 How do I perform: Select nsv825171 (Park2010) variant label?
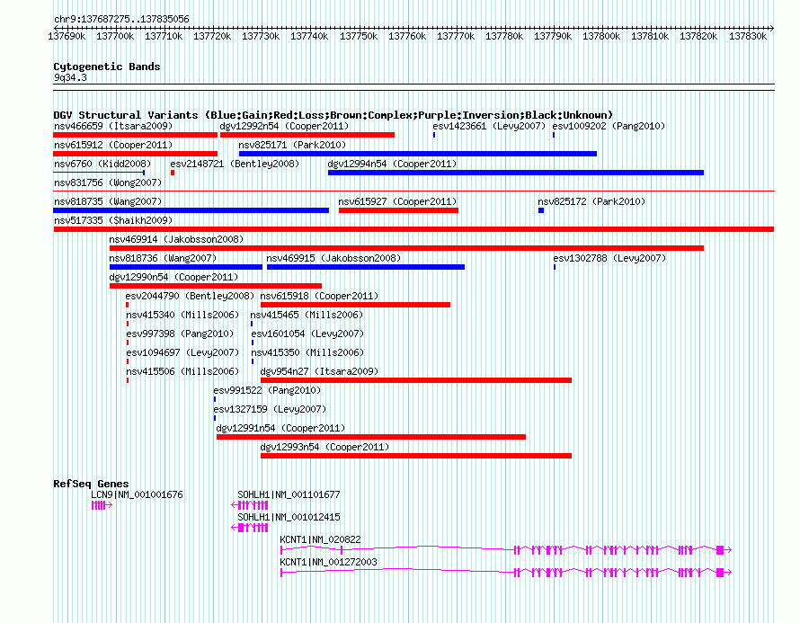point(292,145)
